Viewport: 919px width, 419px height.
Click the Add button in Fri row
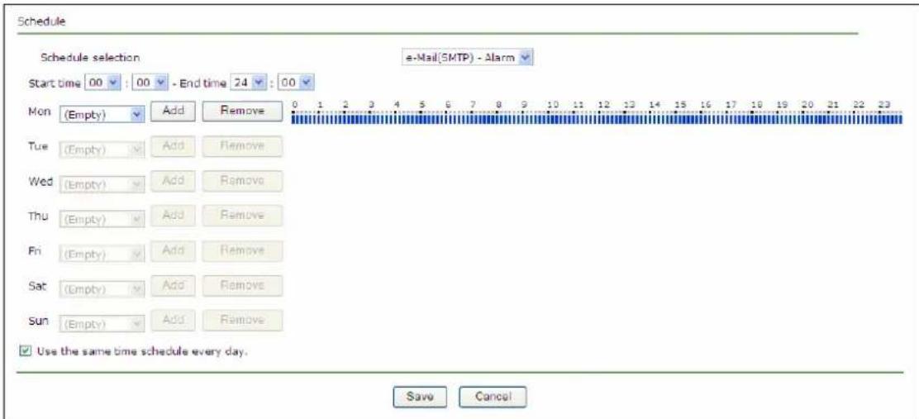point(173,250)
